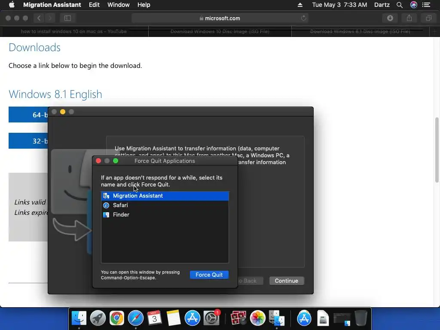Image resolution: width=440 pixels, height=330 pixels.
Task: Go forward in Safari toolbar
Action: (50, 18)
